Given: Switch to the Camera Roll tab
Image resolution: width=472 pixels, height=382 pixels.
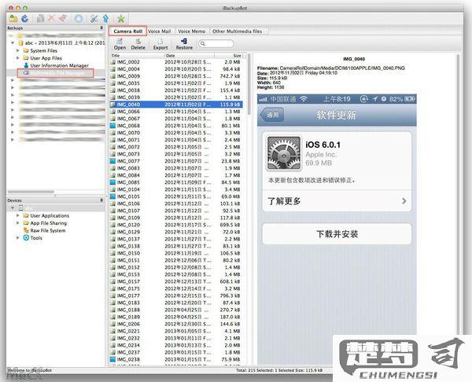Looking at the screenshot, I should tap(128, 31).
